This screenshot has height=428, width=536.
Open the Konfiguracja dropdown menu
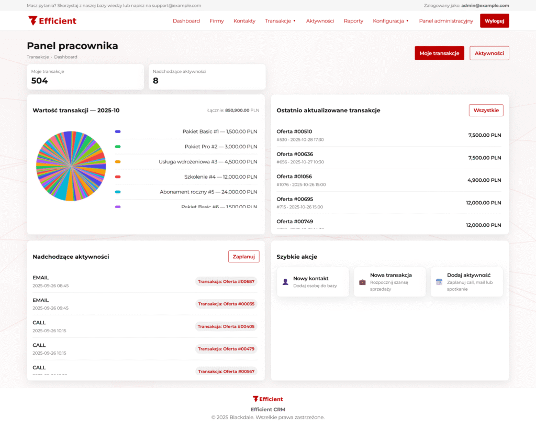[390, 21]
